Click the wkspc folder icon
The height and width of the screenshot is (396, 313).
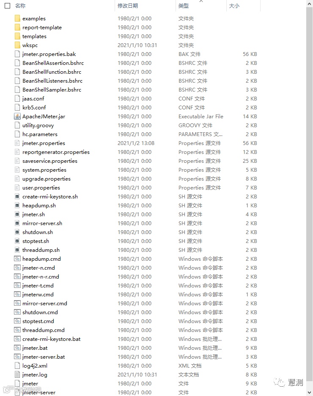[17, 45]
